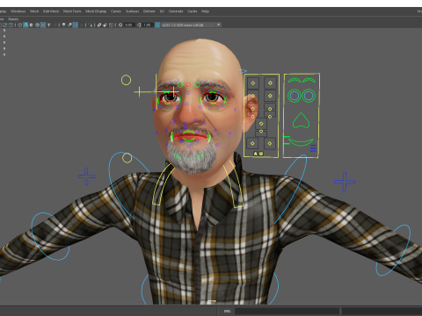Open the Edit Mesh menu
Viewport: 422px width, 316px height.
(x=51, y=11)
